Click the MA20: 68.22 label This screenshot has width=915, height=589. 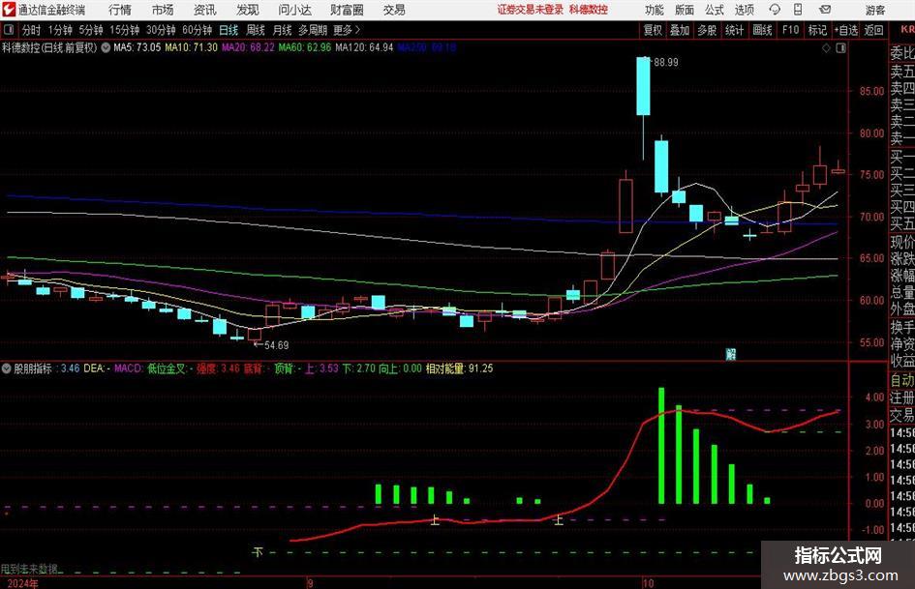pyautogui.click(x=248, y=47)
